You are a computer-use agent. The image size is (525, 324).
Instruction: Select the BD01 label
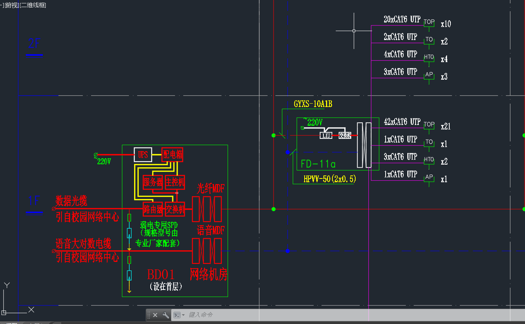click(x=161, y=275)
